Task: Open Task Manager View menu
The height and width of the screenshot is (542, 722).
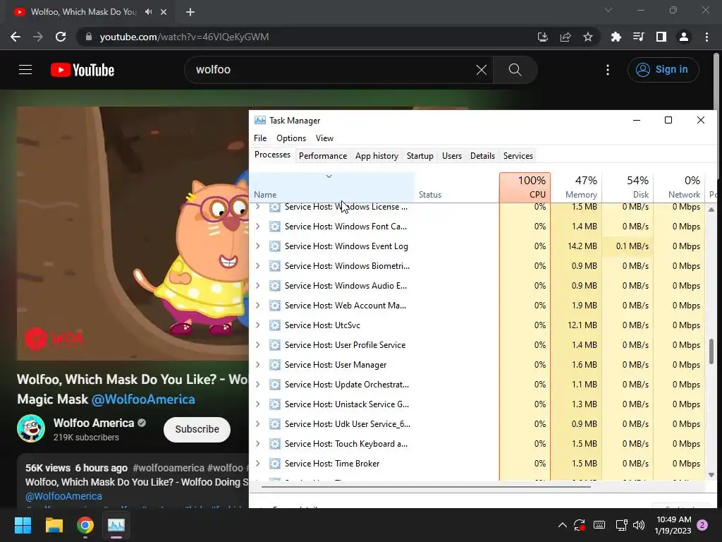Action: 324,138
